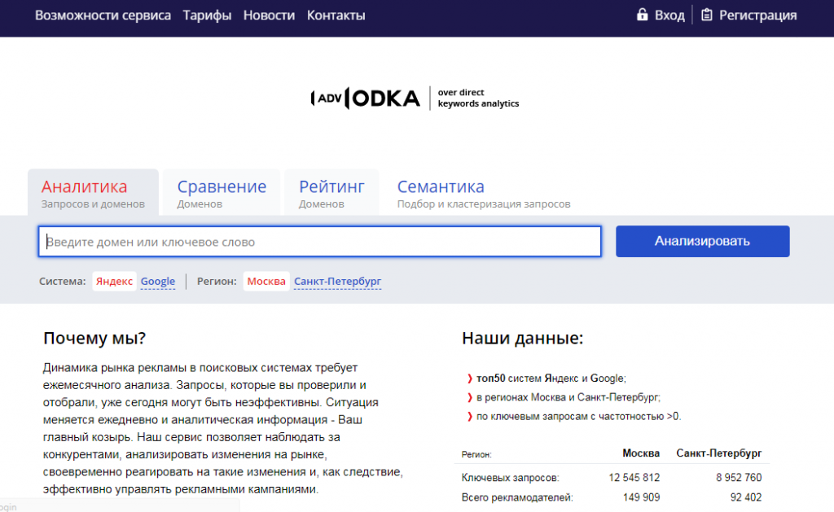The height and width of the screenshot is (512, 834).
Task: Click the Анализировать button
Action: 703,242
